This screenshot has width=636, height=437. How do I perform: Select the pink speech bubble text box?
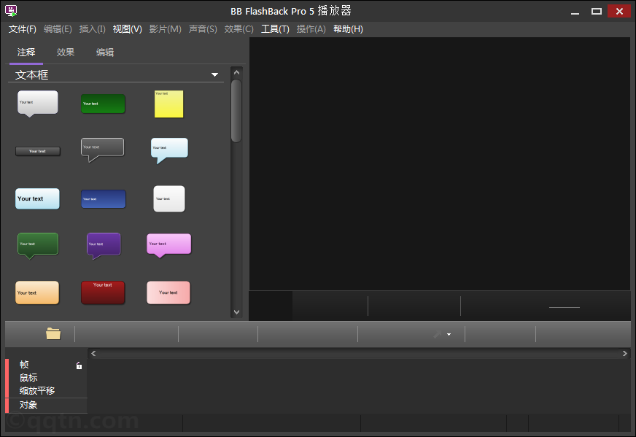(x=168, y=245)
